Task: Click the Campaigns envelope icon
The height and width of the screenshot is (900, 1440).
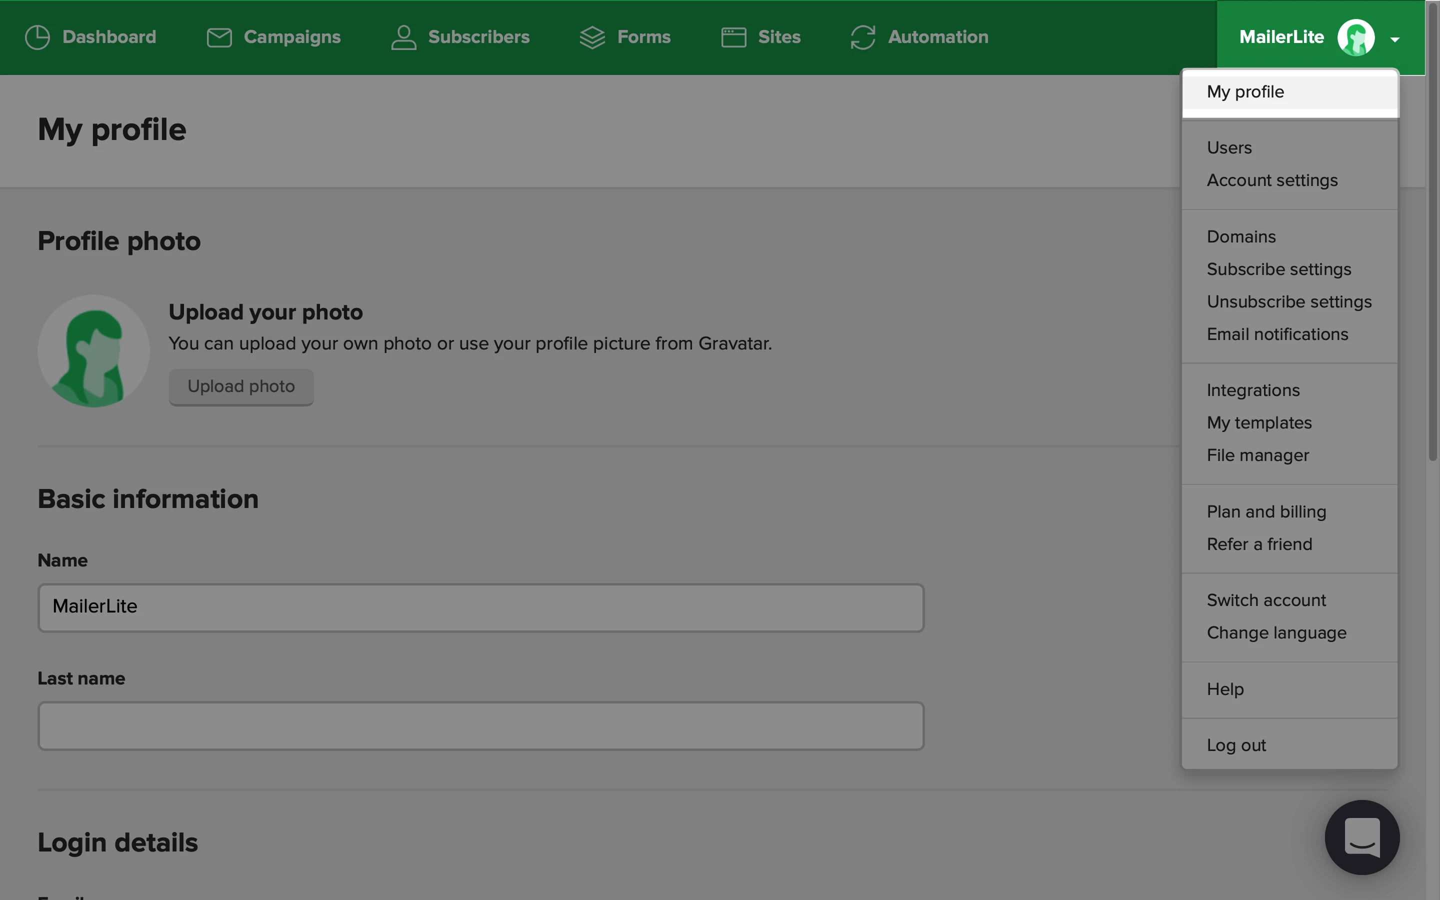Action: click(x=219, y=37)
